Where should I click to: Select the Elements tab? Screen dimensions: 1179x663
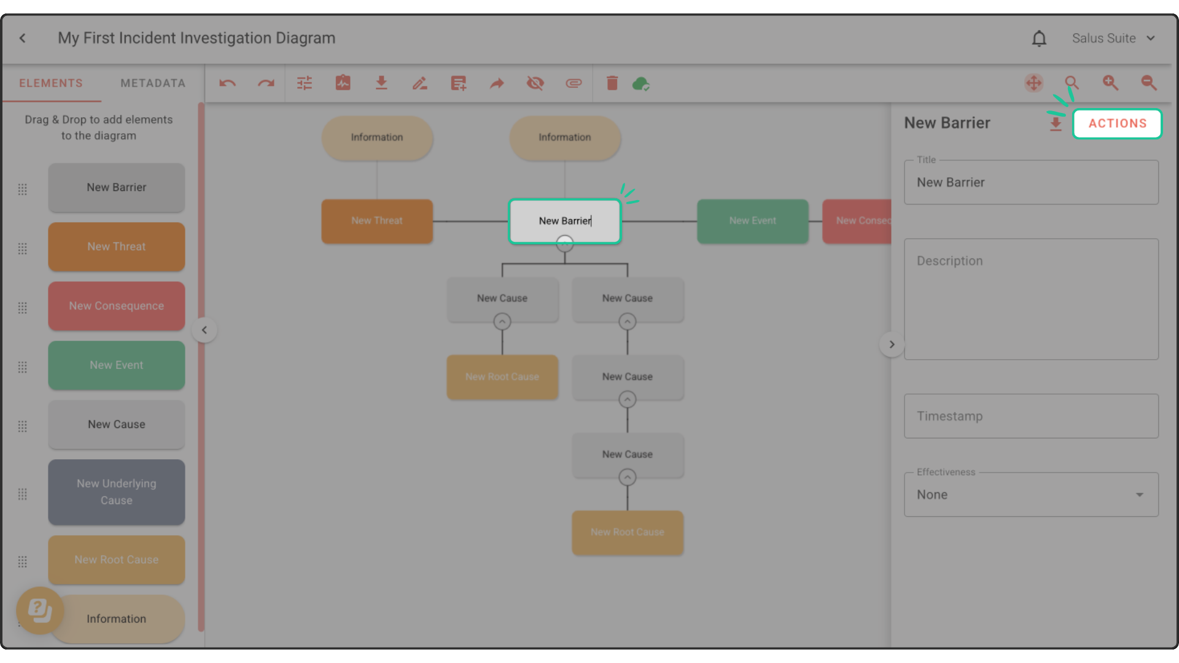(51, 83)
